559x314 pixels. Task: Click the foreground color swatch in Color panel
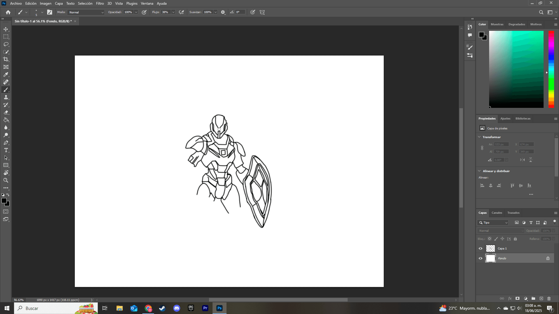pos(482,35)
